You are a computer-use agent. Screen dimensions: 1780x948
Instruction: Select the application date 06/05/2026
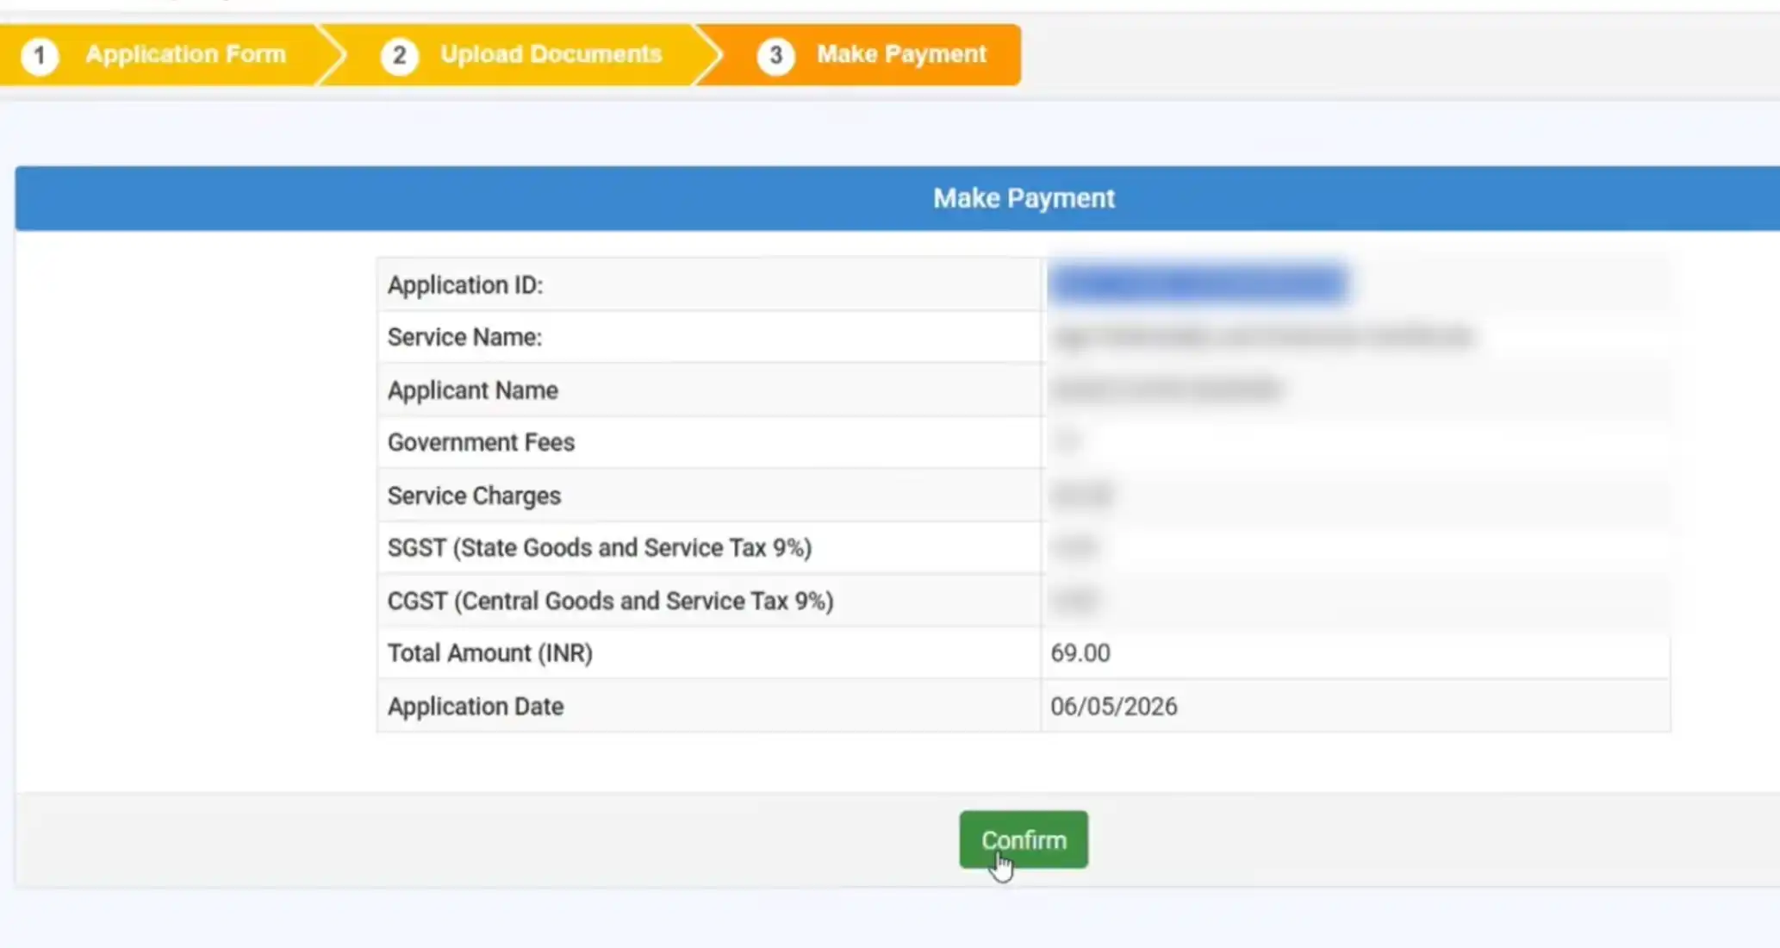pyautogui.click(x=1113, y=707)
